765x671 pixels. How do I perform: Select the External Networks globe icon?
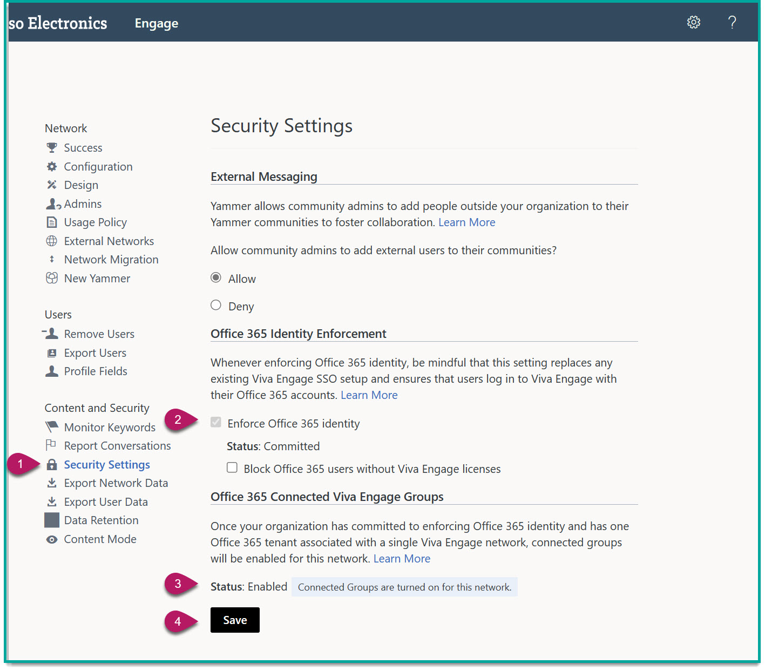pyautogui.click(x=52, y=241)
